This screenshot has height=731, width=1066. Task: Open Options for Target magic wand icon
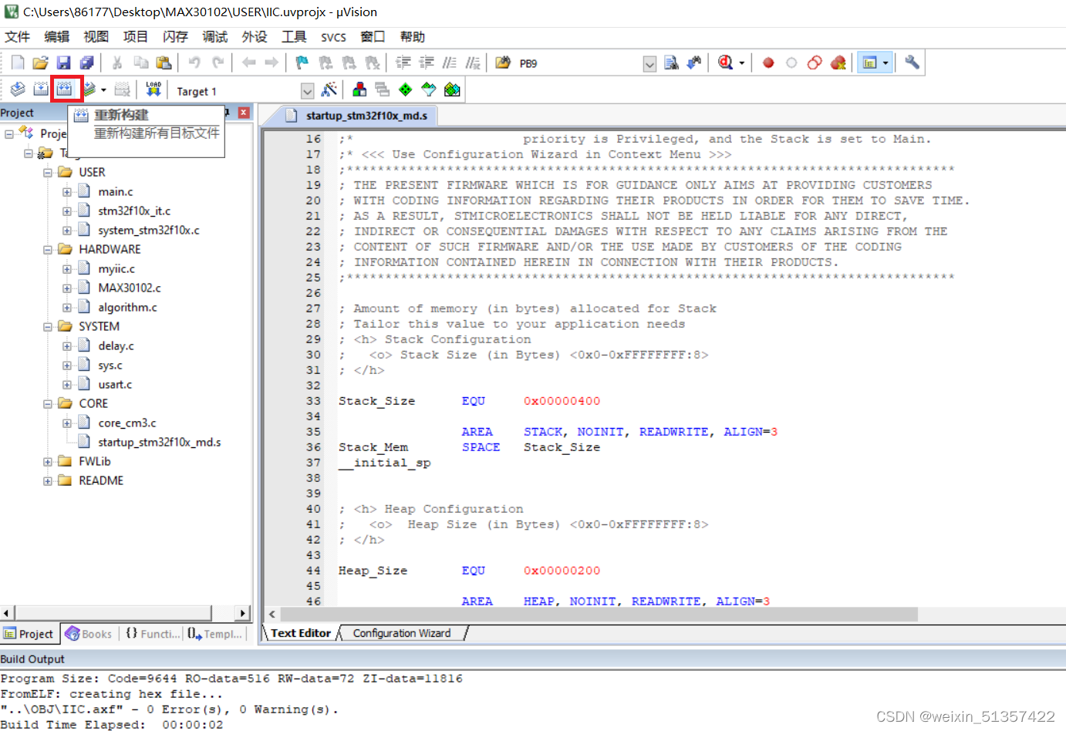coord(329,89)
